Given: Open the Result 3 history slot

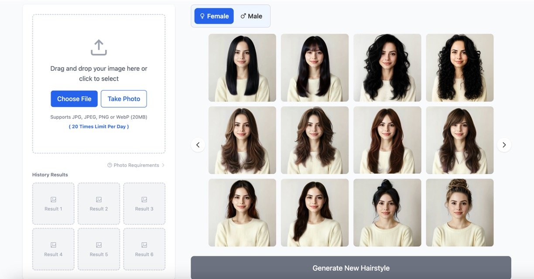Looking at the screenshot, I should (x=144, y=204).
